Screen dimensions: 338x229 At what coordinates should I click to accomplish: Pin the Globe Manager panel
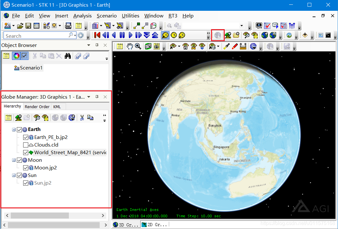click(x=97, y=97)
